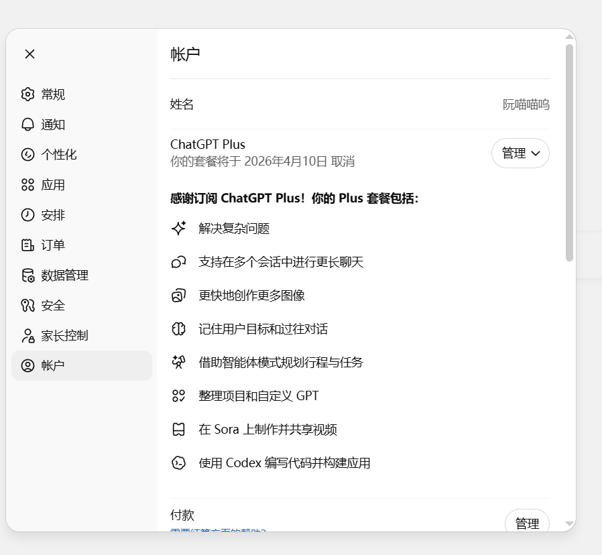Screen dimensions: 602x555
Task: Click the 订单 clipboard icon
Action: click(27, 245)
